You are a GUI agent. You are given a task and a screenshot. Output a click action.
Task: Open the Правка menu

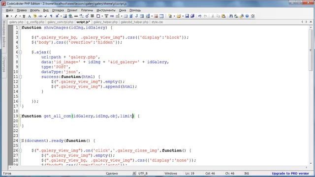coord(22,10)
